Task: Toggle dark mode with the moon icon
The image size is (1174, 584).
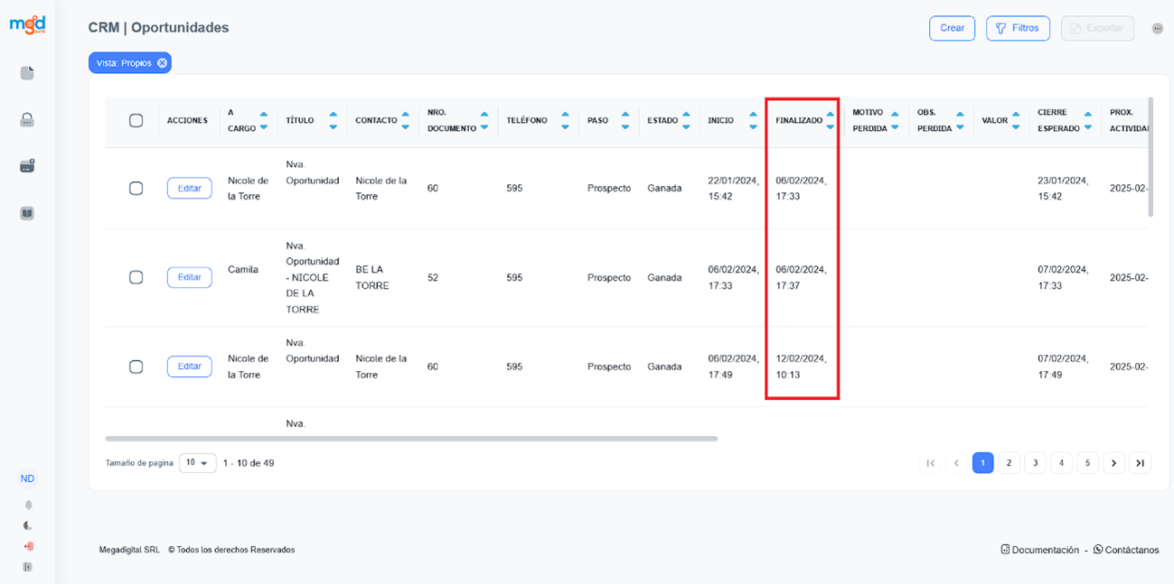Action: click(x=28, y=525)
